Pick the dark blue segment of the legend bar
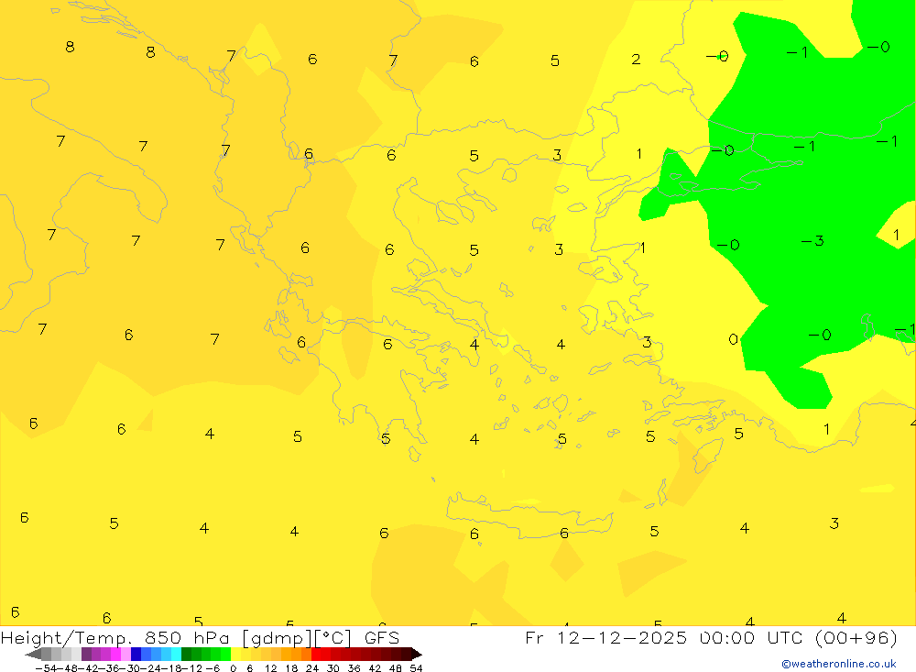The width and height of the screenshot is (916, 672). [x=136, y=654]
